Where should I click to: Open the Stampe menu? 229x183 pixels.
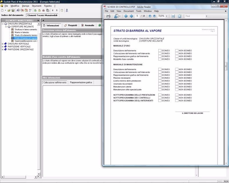25,6
